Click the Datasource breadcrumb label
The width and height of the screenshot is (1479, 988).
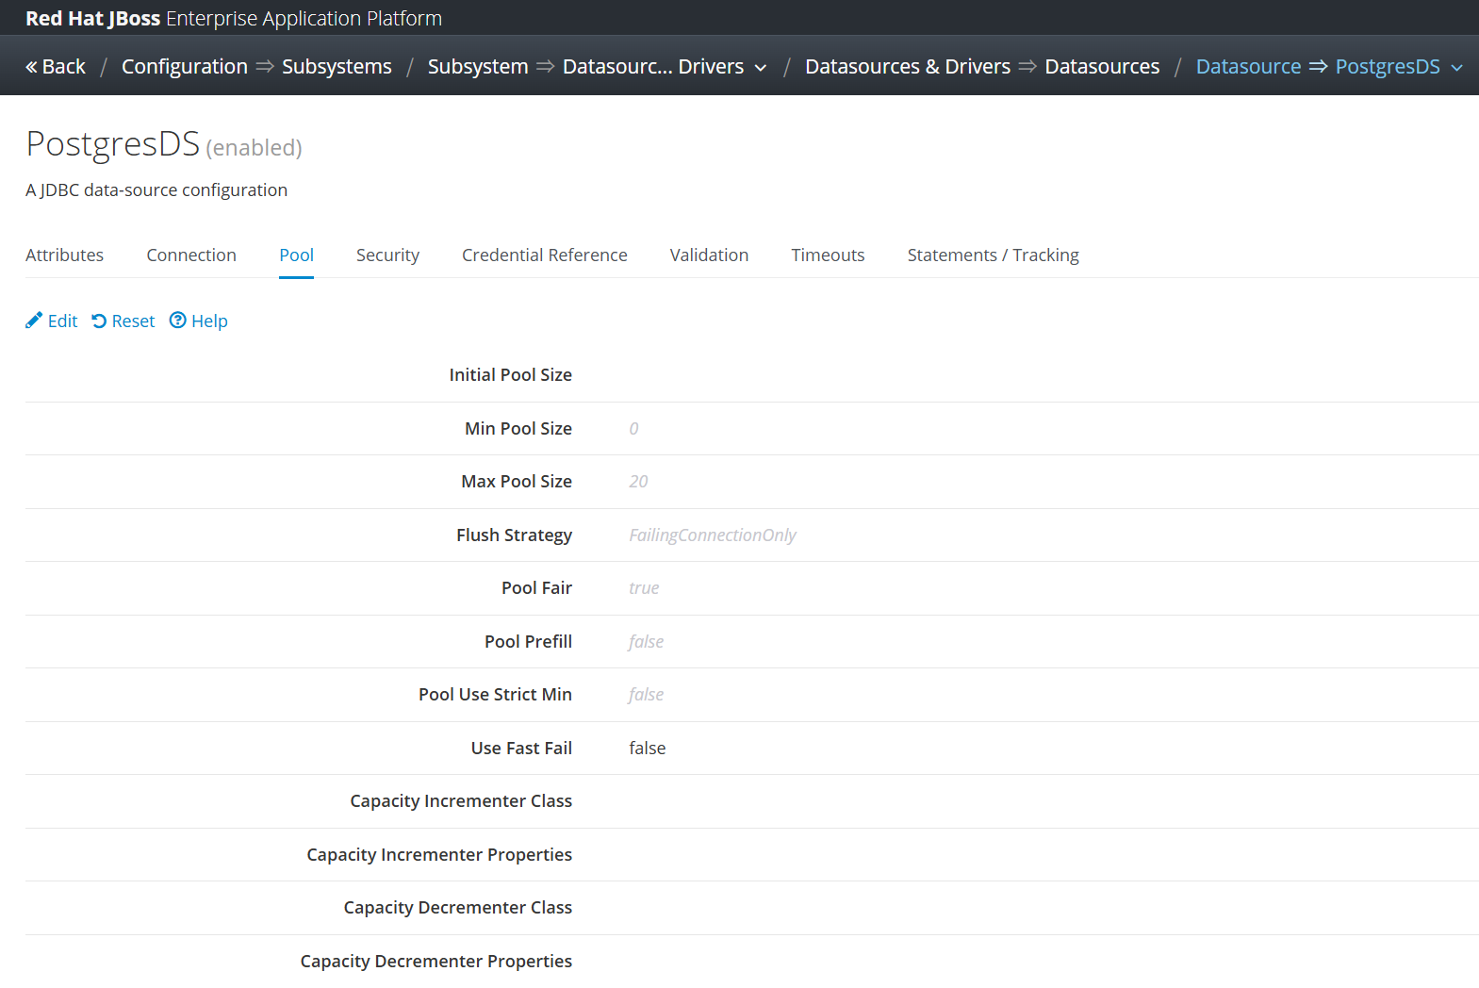click(x=1248, y=67)
